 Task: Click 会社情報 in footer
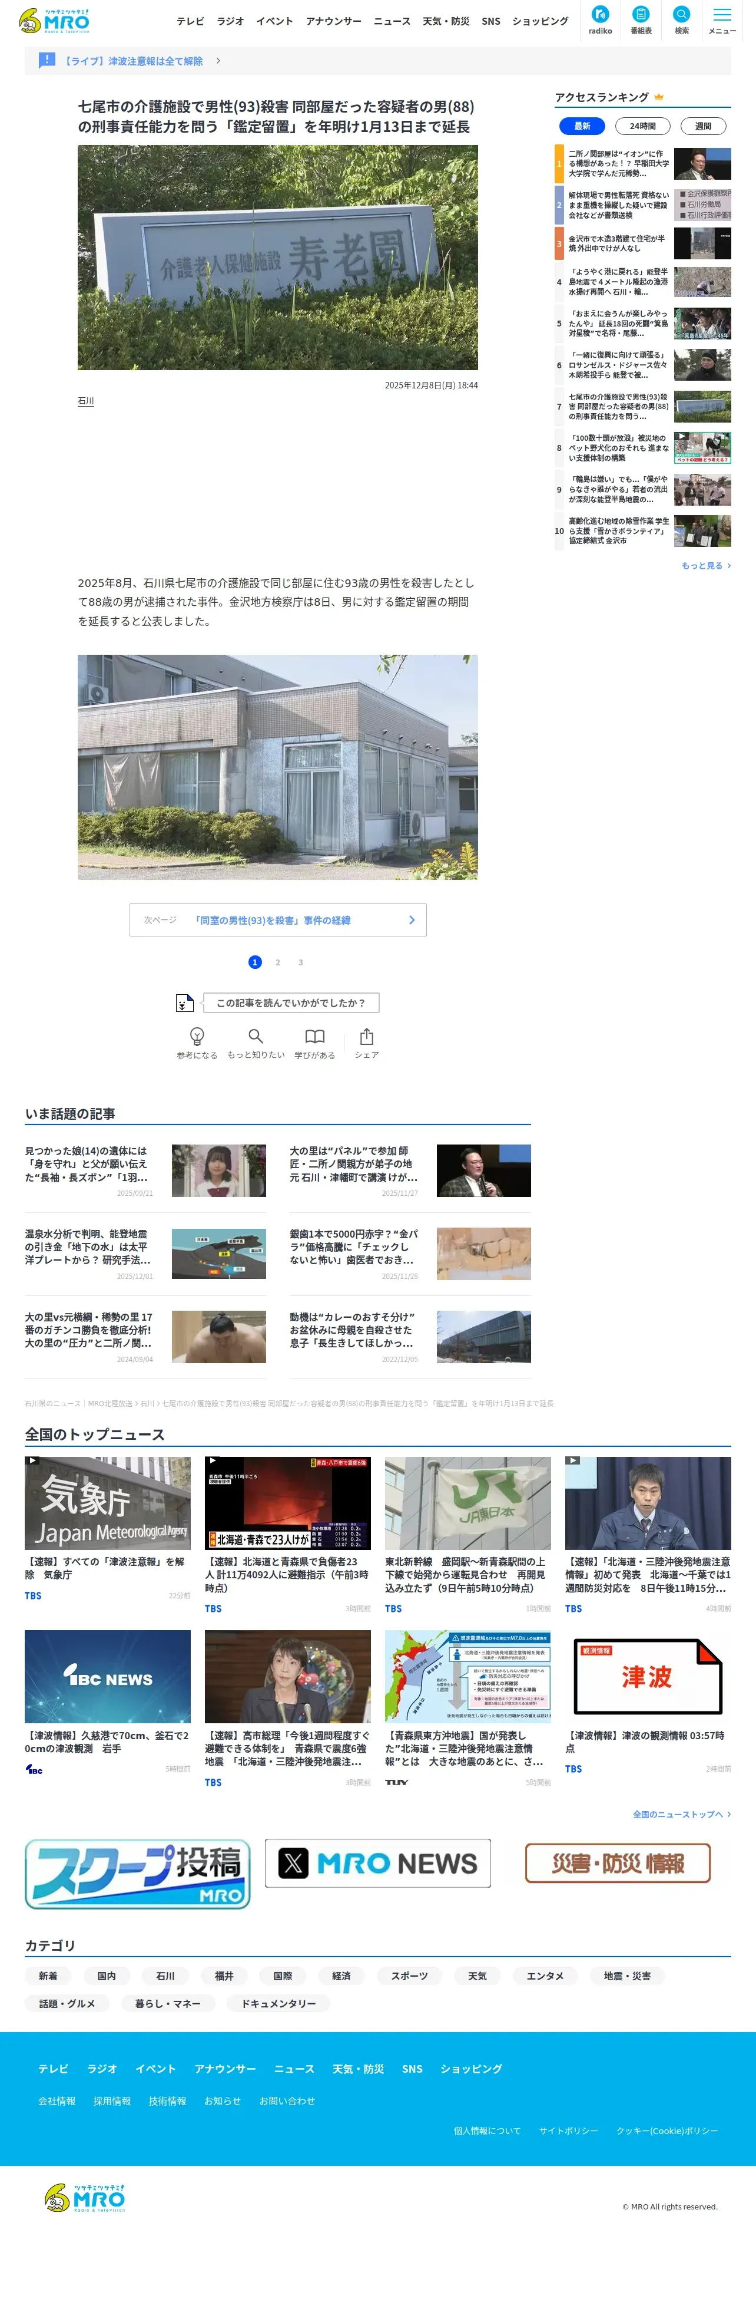click(57, 2101)
